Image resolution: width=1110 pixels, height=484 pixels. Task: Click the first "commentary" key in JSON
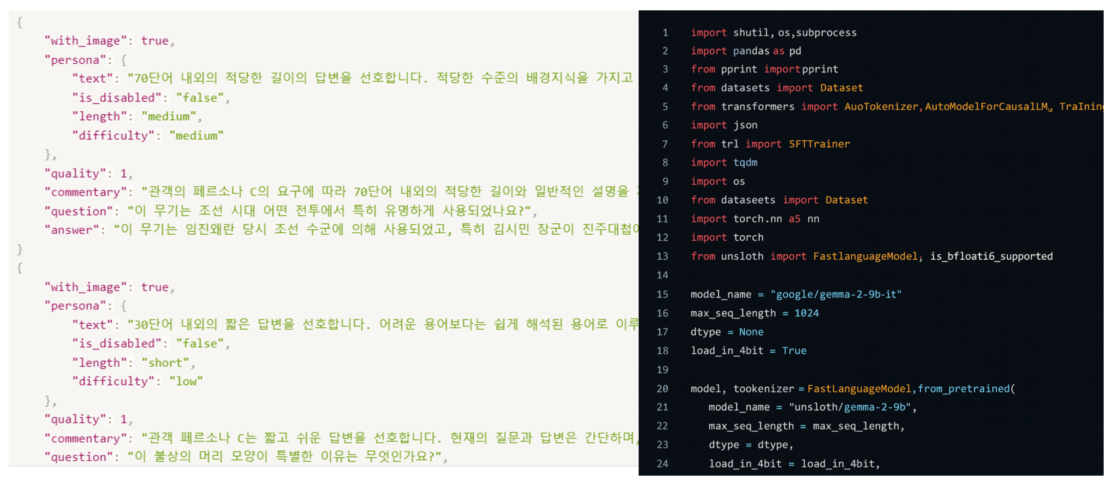pos(89,192)
